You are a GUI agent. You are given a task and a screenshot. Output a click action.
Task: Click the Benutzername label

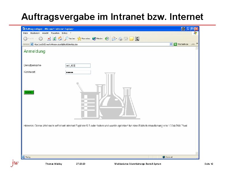[x=32, y=65]
